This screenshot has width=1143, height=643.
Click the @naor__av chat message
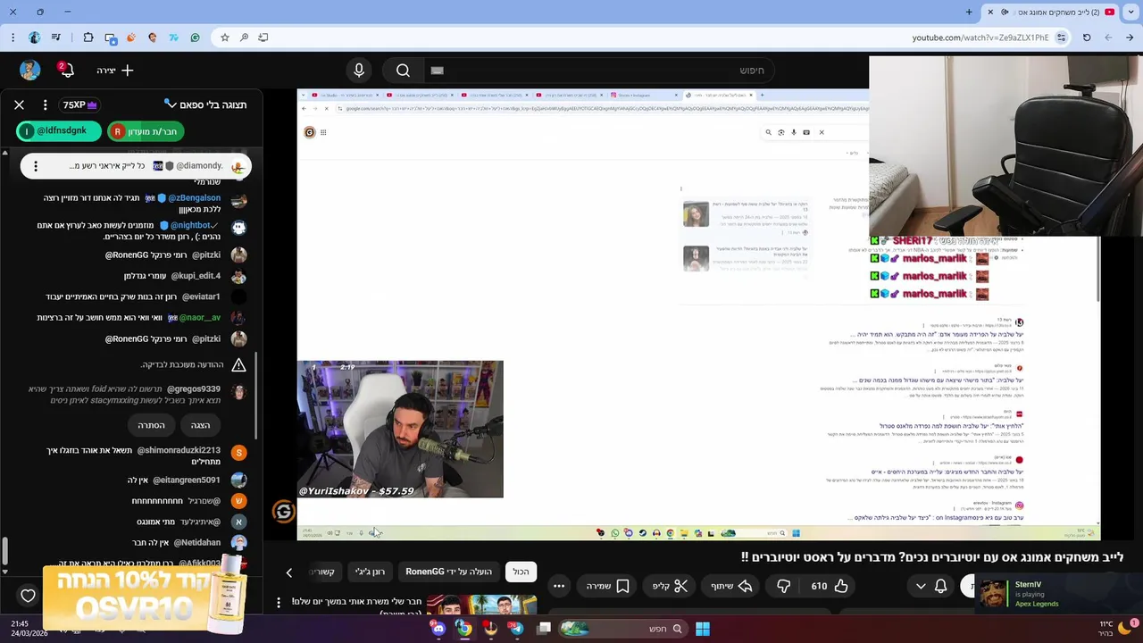click(139, 317)
